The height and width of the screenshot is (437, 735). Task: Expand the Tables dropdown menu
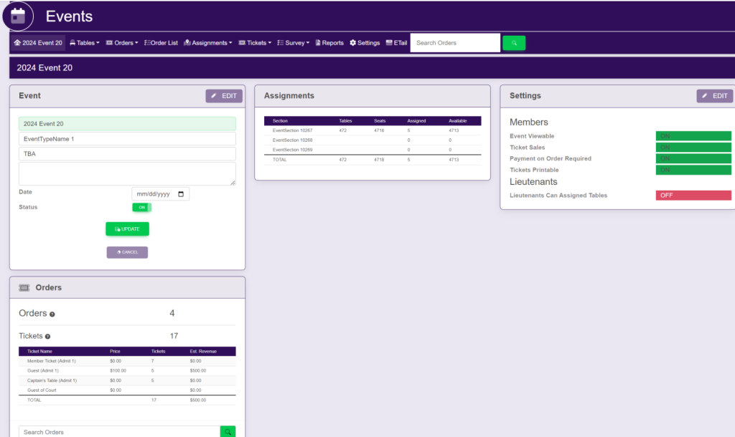point(85,43)
